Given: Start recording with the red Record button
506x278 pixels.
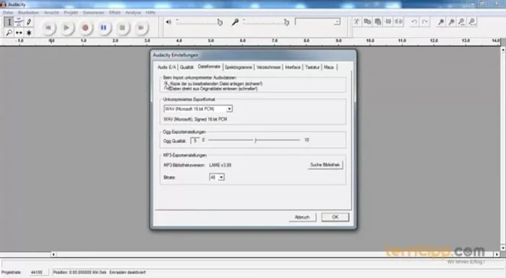Looking at the screenshot, I should coord(85,27).
